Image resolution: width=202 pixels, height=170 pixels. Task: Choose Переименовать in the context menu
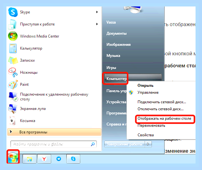[151, 126]
